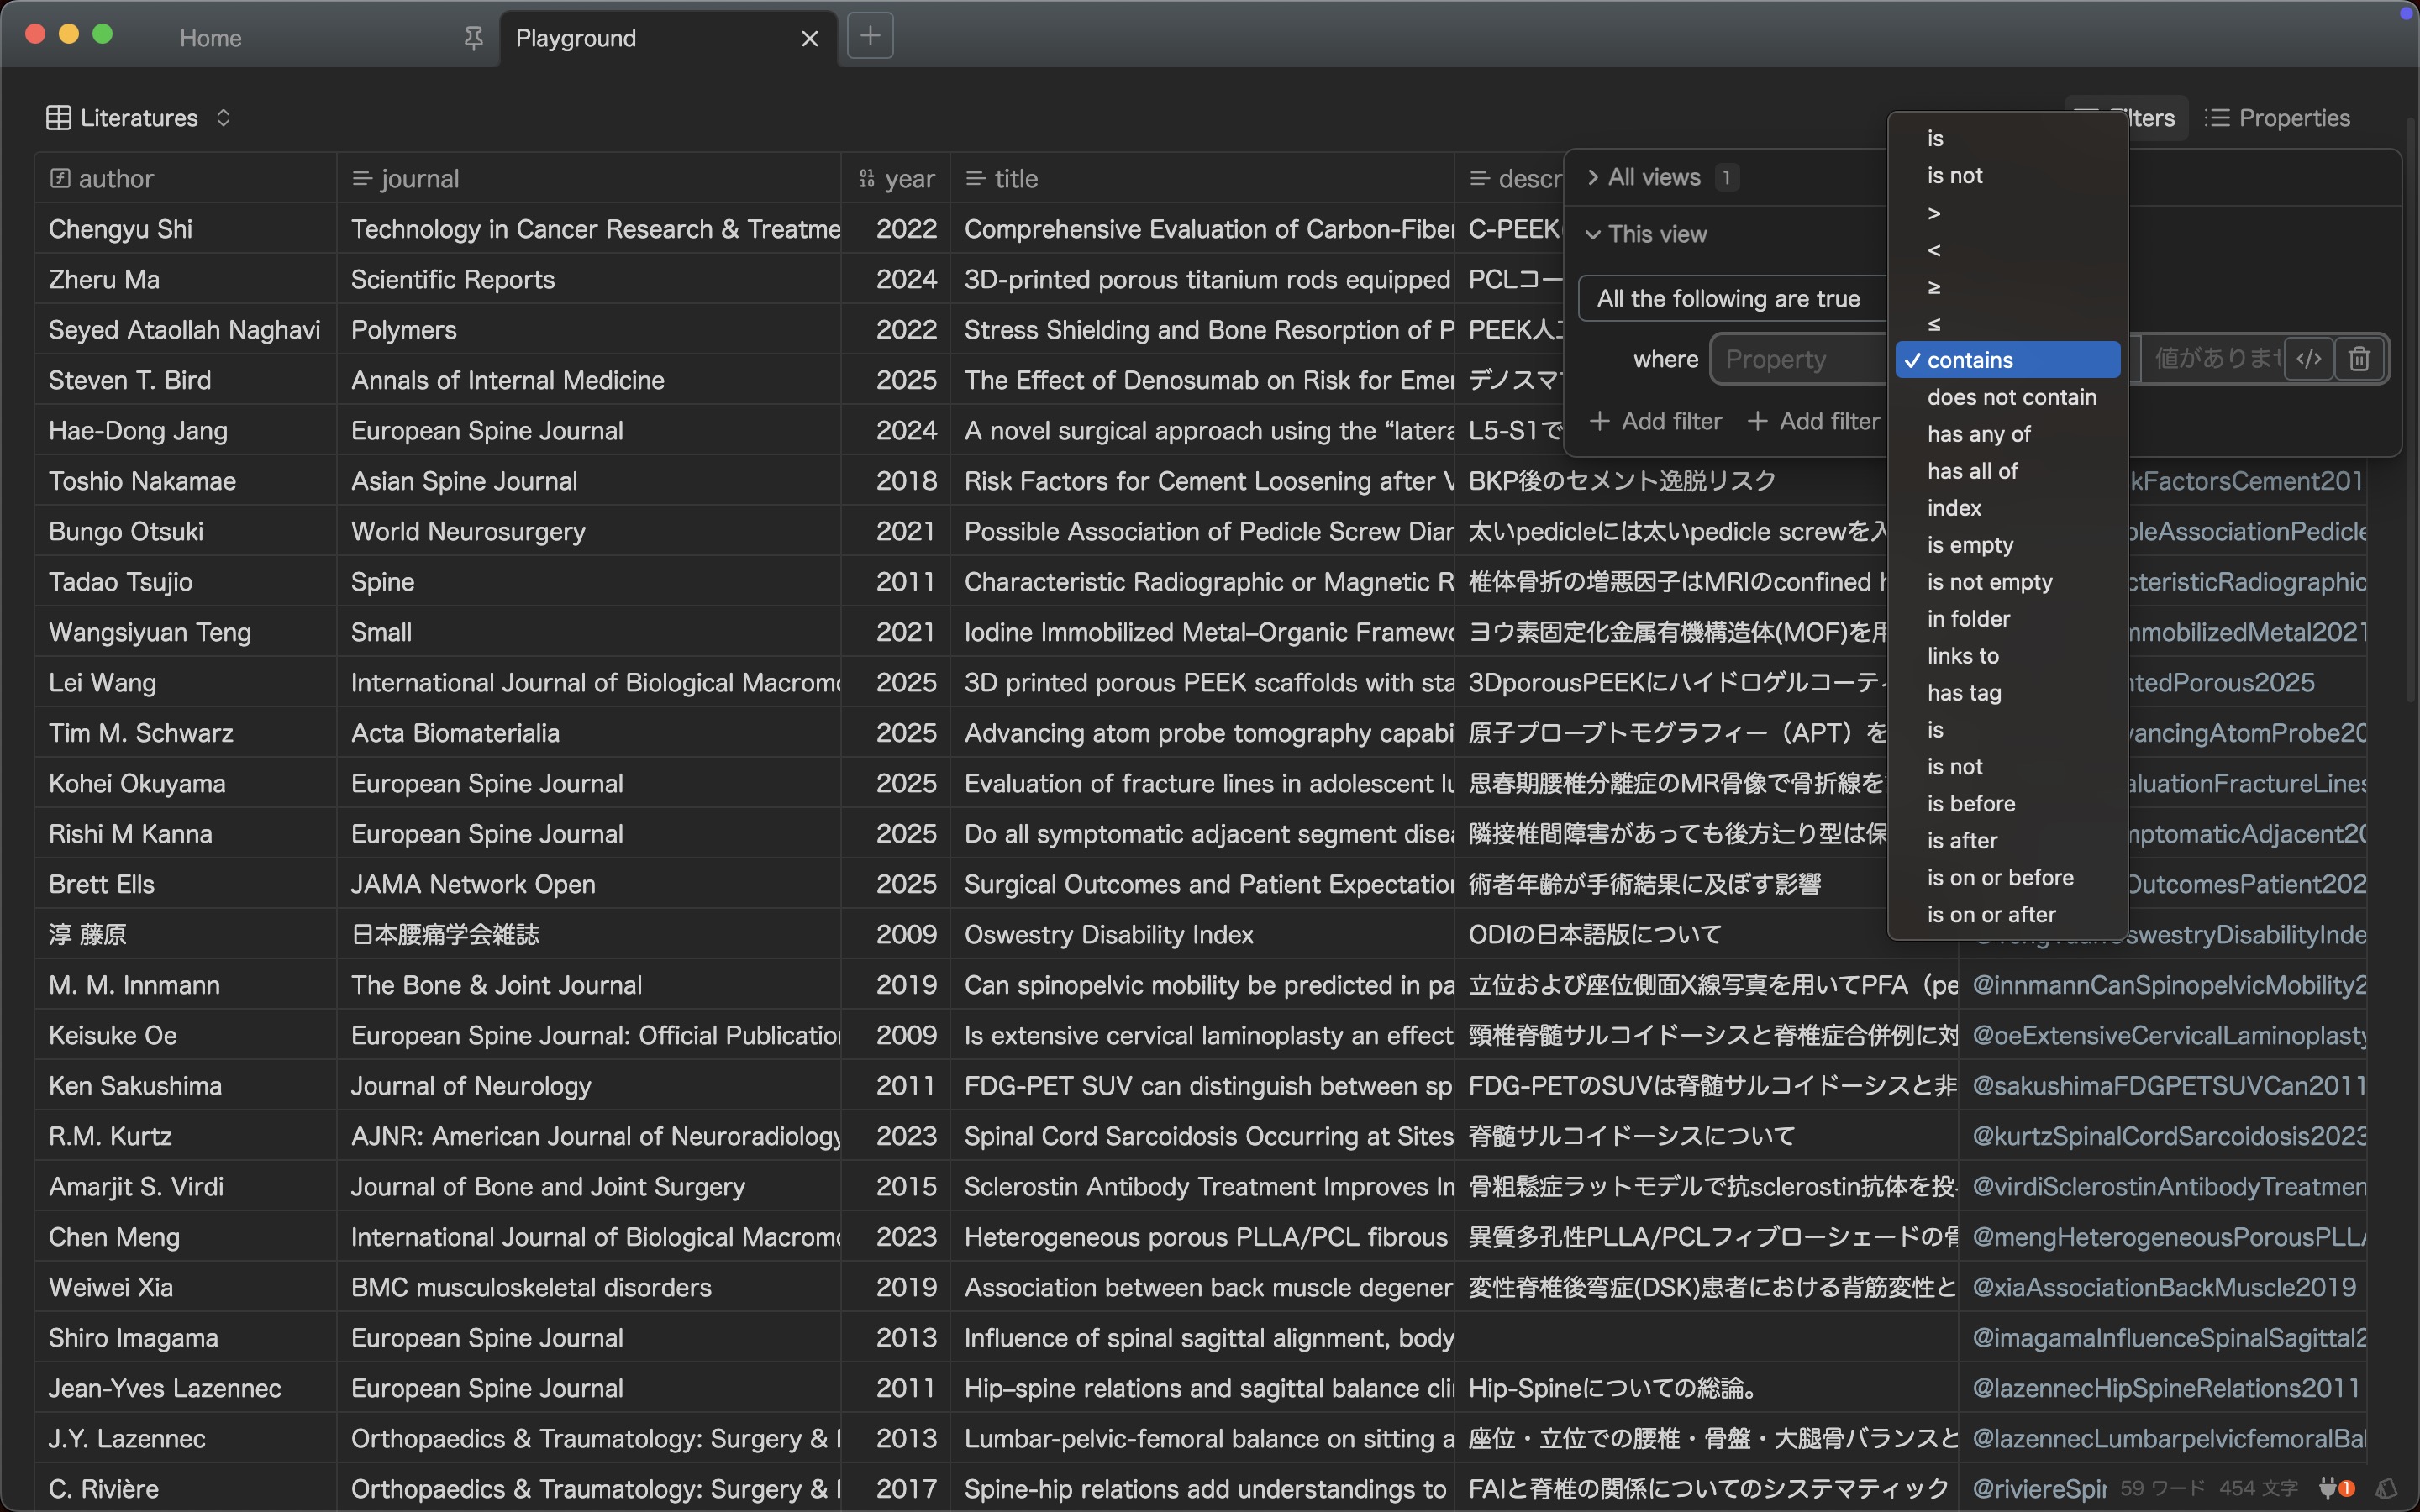Choose 'is empty' from operator list
Viewport: 2420px width, 1512px height.
click(x=1970, y=545)
